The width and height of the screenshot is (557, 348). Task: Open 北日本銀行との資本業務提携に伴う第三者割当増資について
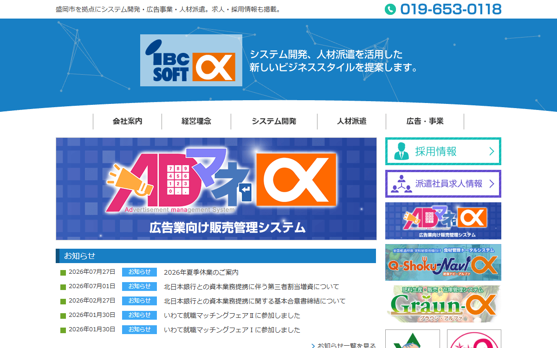pyautogui.click(x=251, y=287)
